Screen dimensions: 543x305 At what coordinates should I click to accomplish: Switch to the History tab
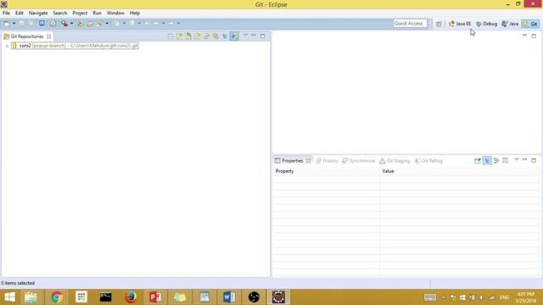327,161
